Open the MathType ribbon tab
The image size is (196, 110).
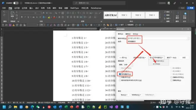click(75, 8)
